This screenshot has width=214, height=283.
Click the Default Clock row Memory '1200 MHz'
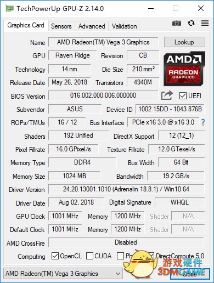coord(128,229)
